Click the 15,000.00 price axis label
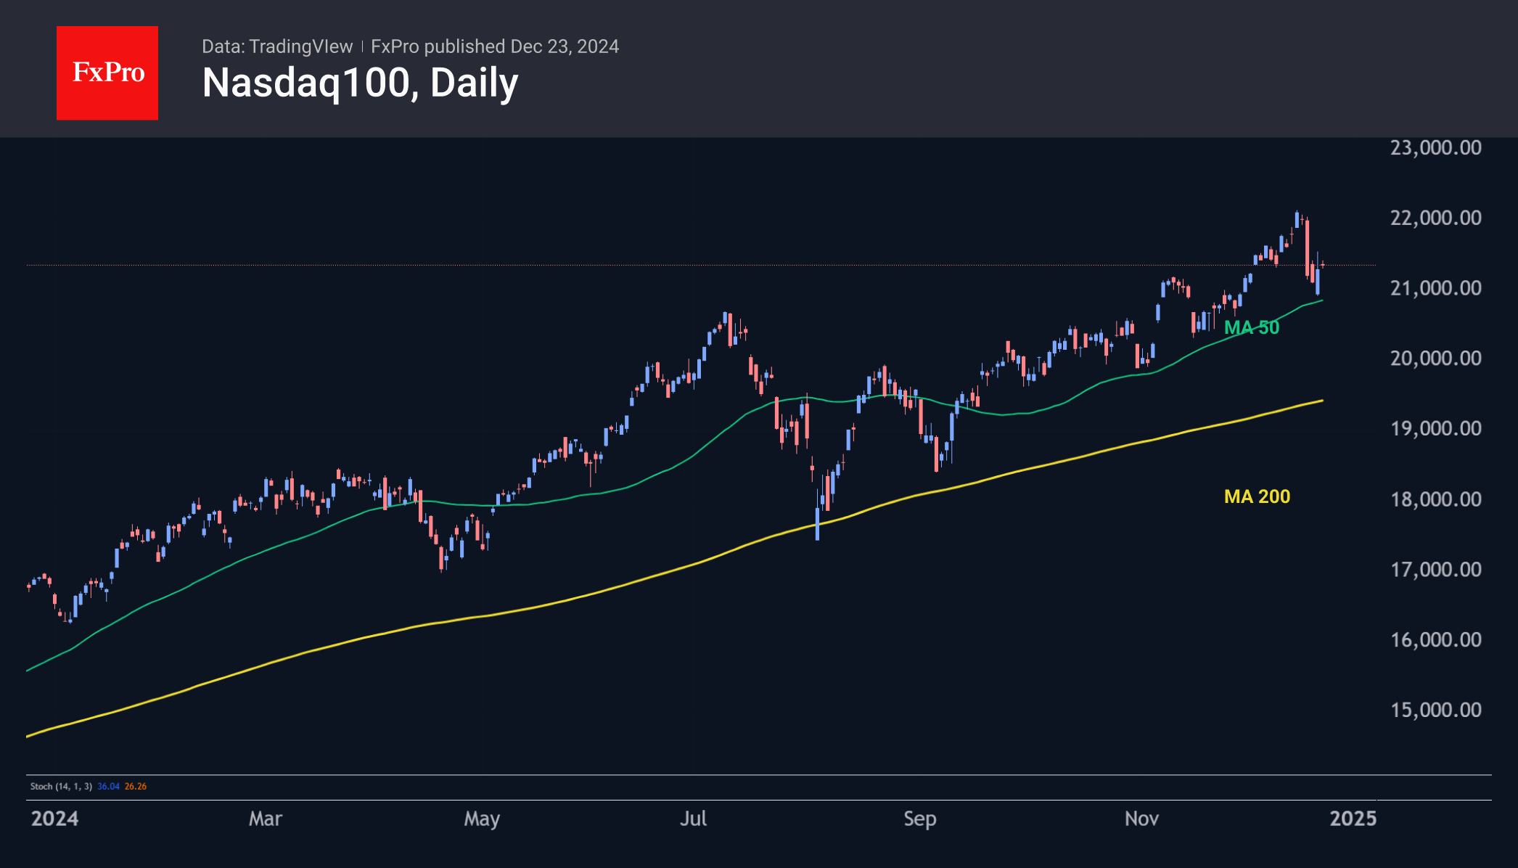The height and width of the screenshot is (868, 1518). coord(1435,709)
